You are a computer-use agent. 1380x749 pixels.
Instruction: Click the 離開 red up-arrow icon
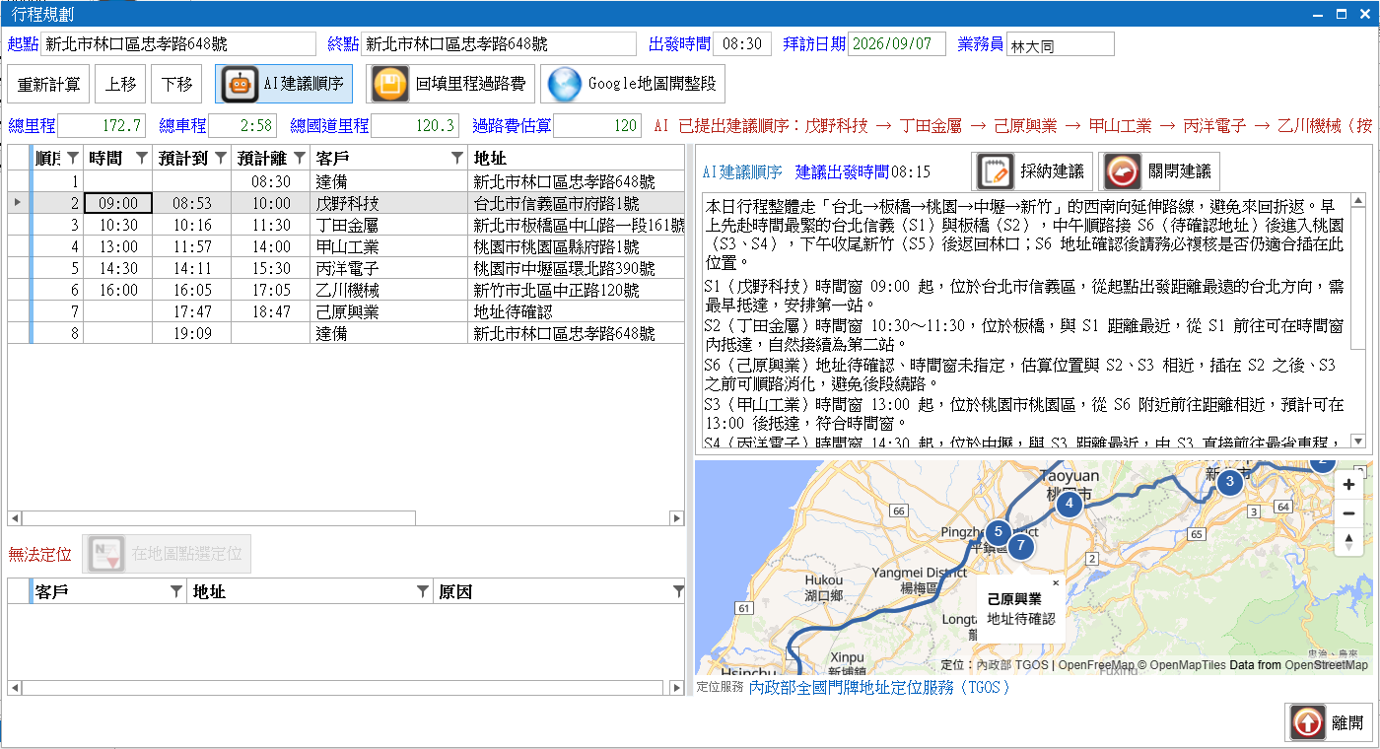[1308, 722]
